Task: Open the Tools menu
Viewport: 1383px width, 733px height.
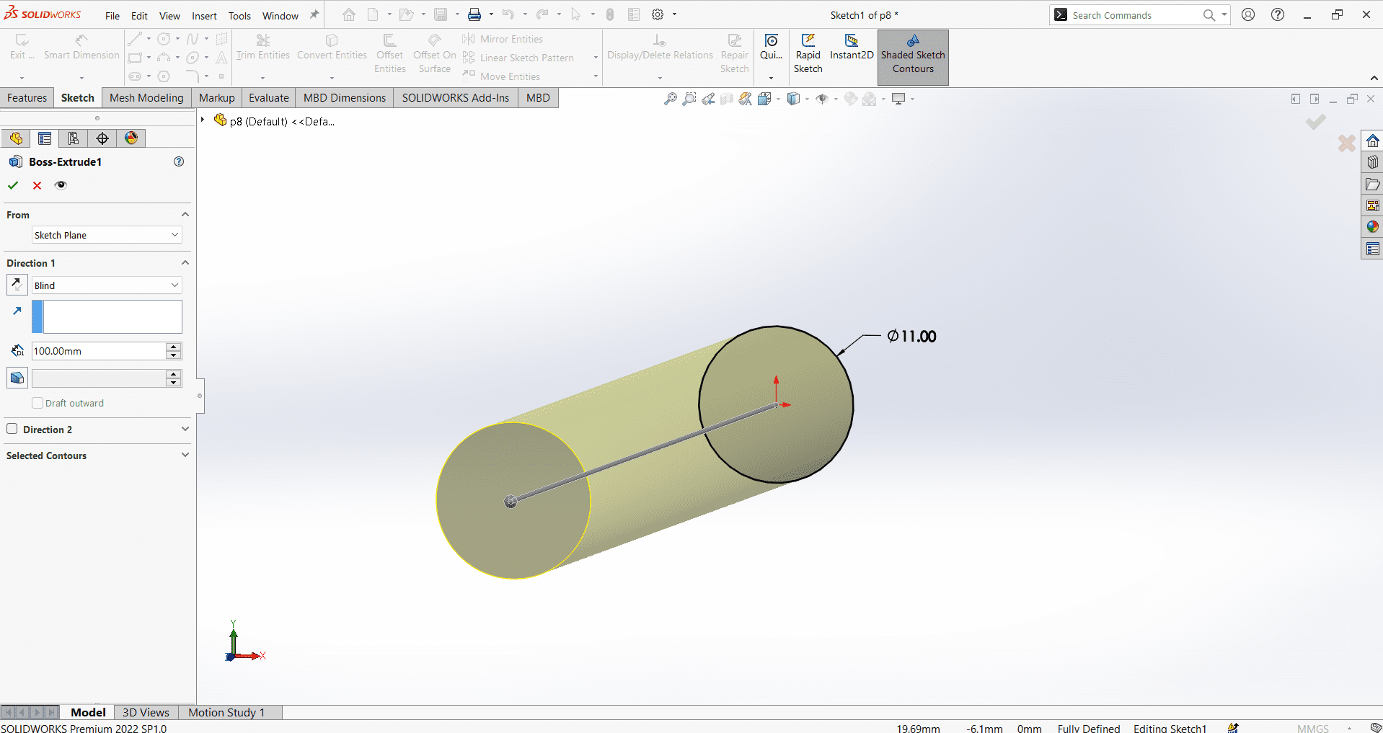Action: point(239,16)
